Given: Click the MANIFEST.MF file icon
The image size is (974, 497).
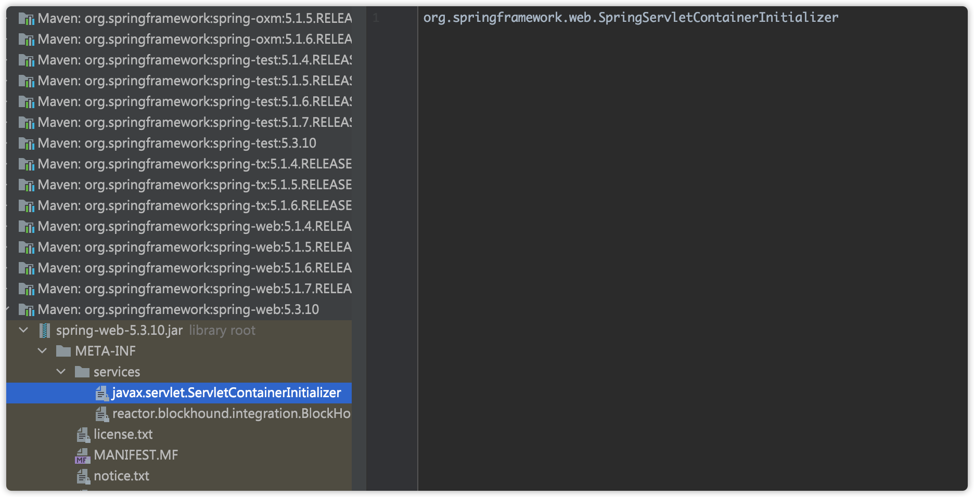Looking at the screenshot, I should click(x=82, y=455).
